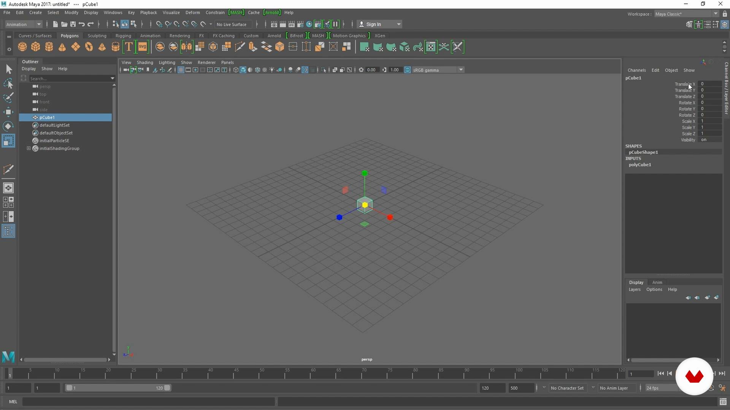
Task: Click the Save Scene icon
Action: point(73,24)
